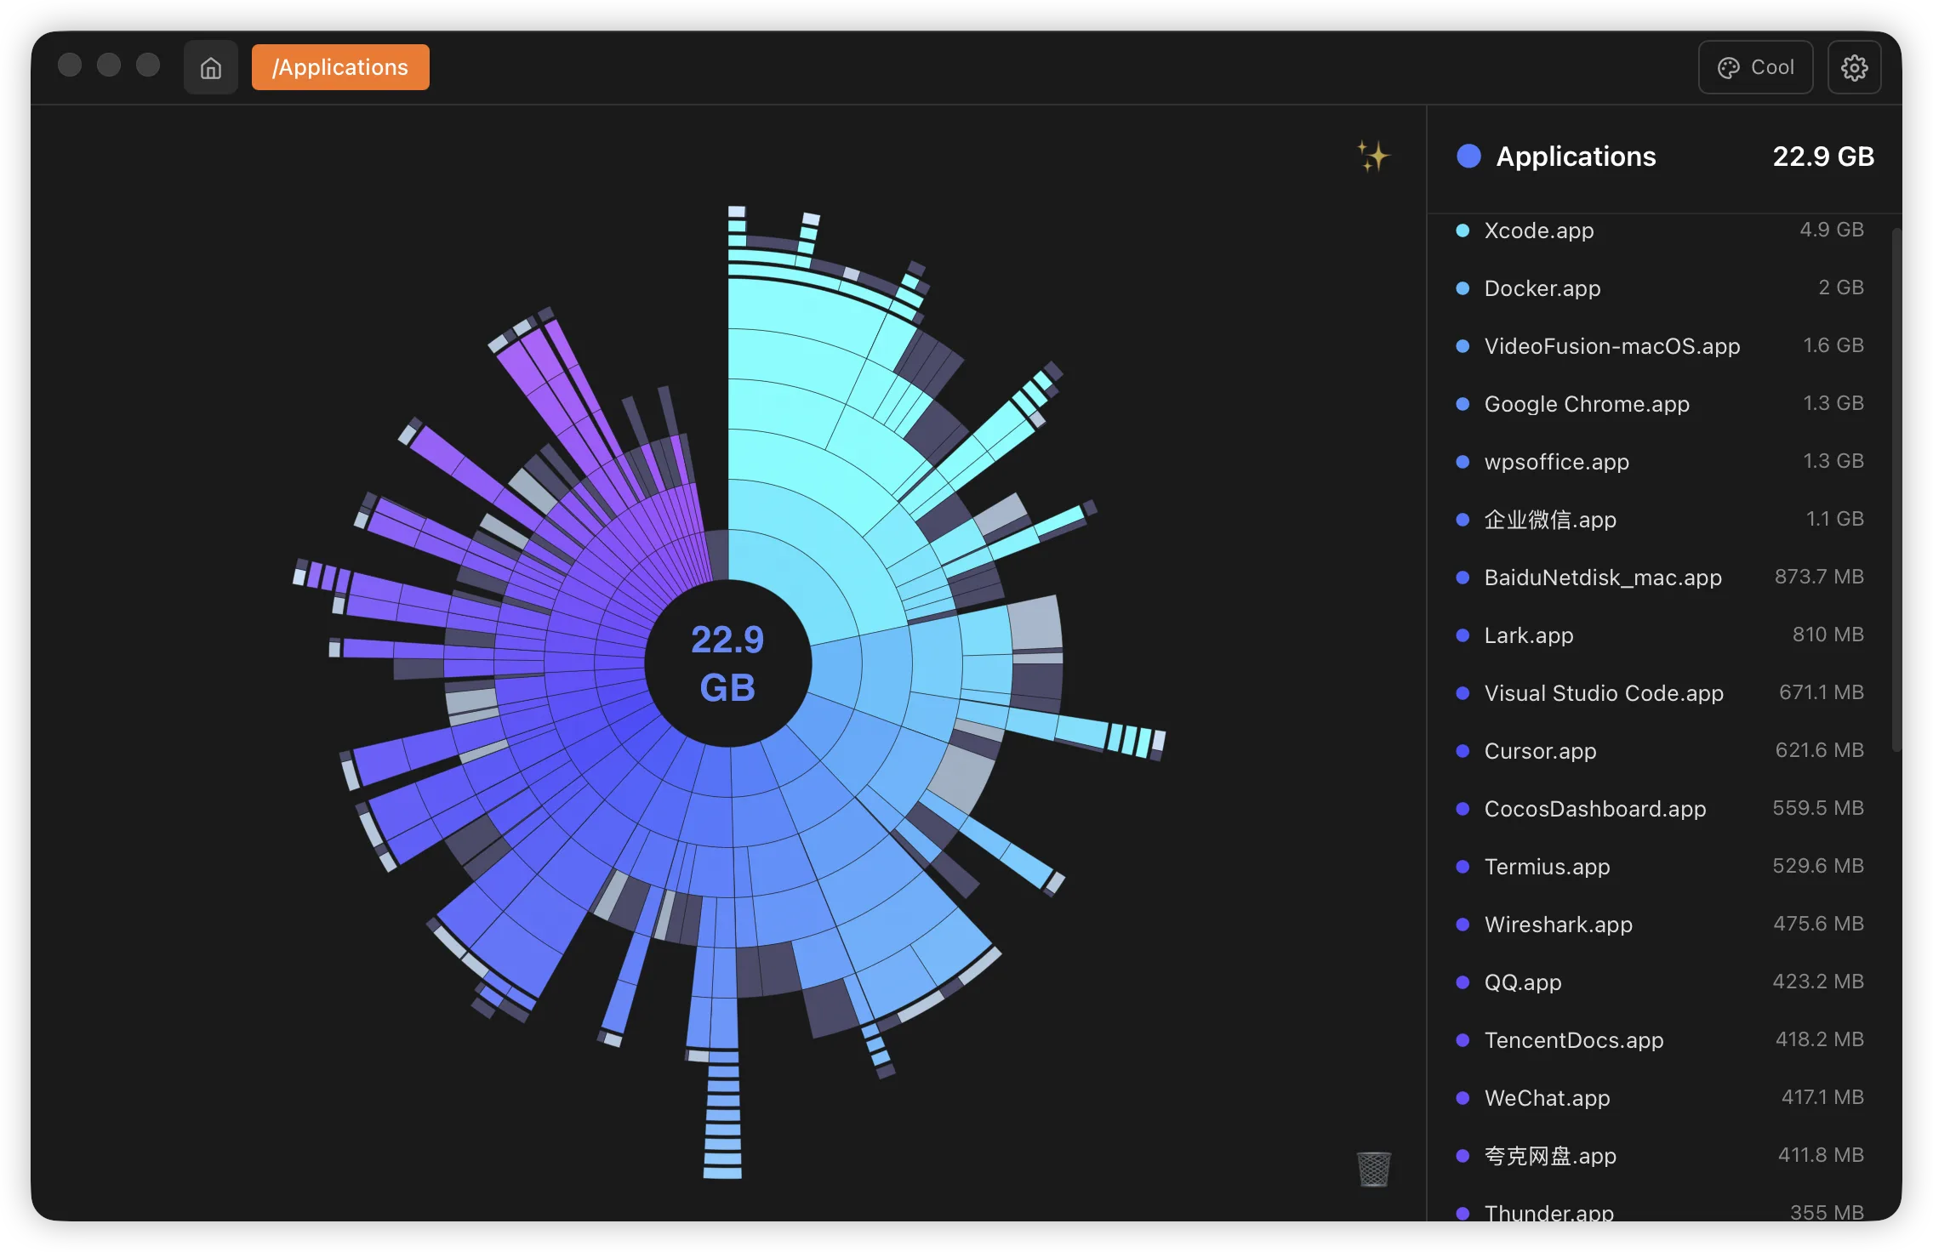
Task: Select VideoFusion-macOS.app entry
Action: [x=1611, y=346]
